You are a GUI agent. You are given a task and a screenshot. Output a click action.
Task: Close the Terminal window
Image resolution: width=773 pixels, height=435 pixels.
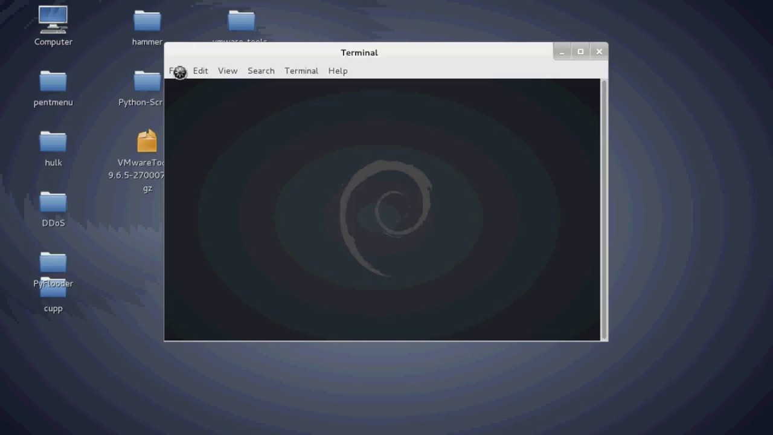click(x=599, y=52)
